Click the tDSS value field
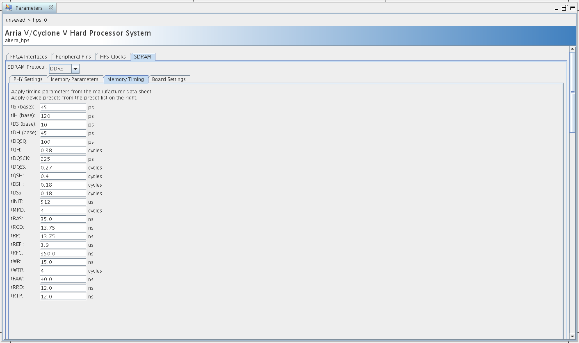 click(x=63, y=193)
